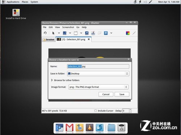
Task: Toggle the Include Cursor checkbox
Action: 96,111
